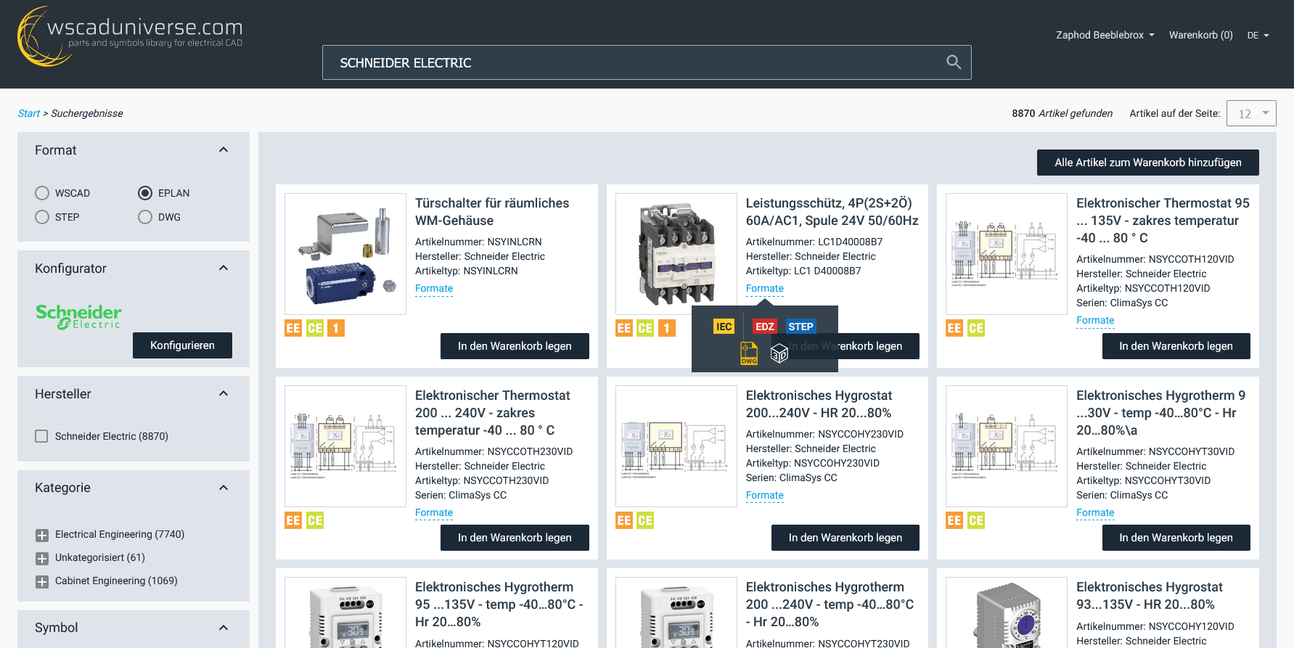Click the wscaduniverse.com logo
The width and height of the screenshot is (1294, 648).
click(x=131, y=36)
